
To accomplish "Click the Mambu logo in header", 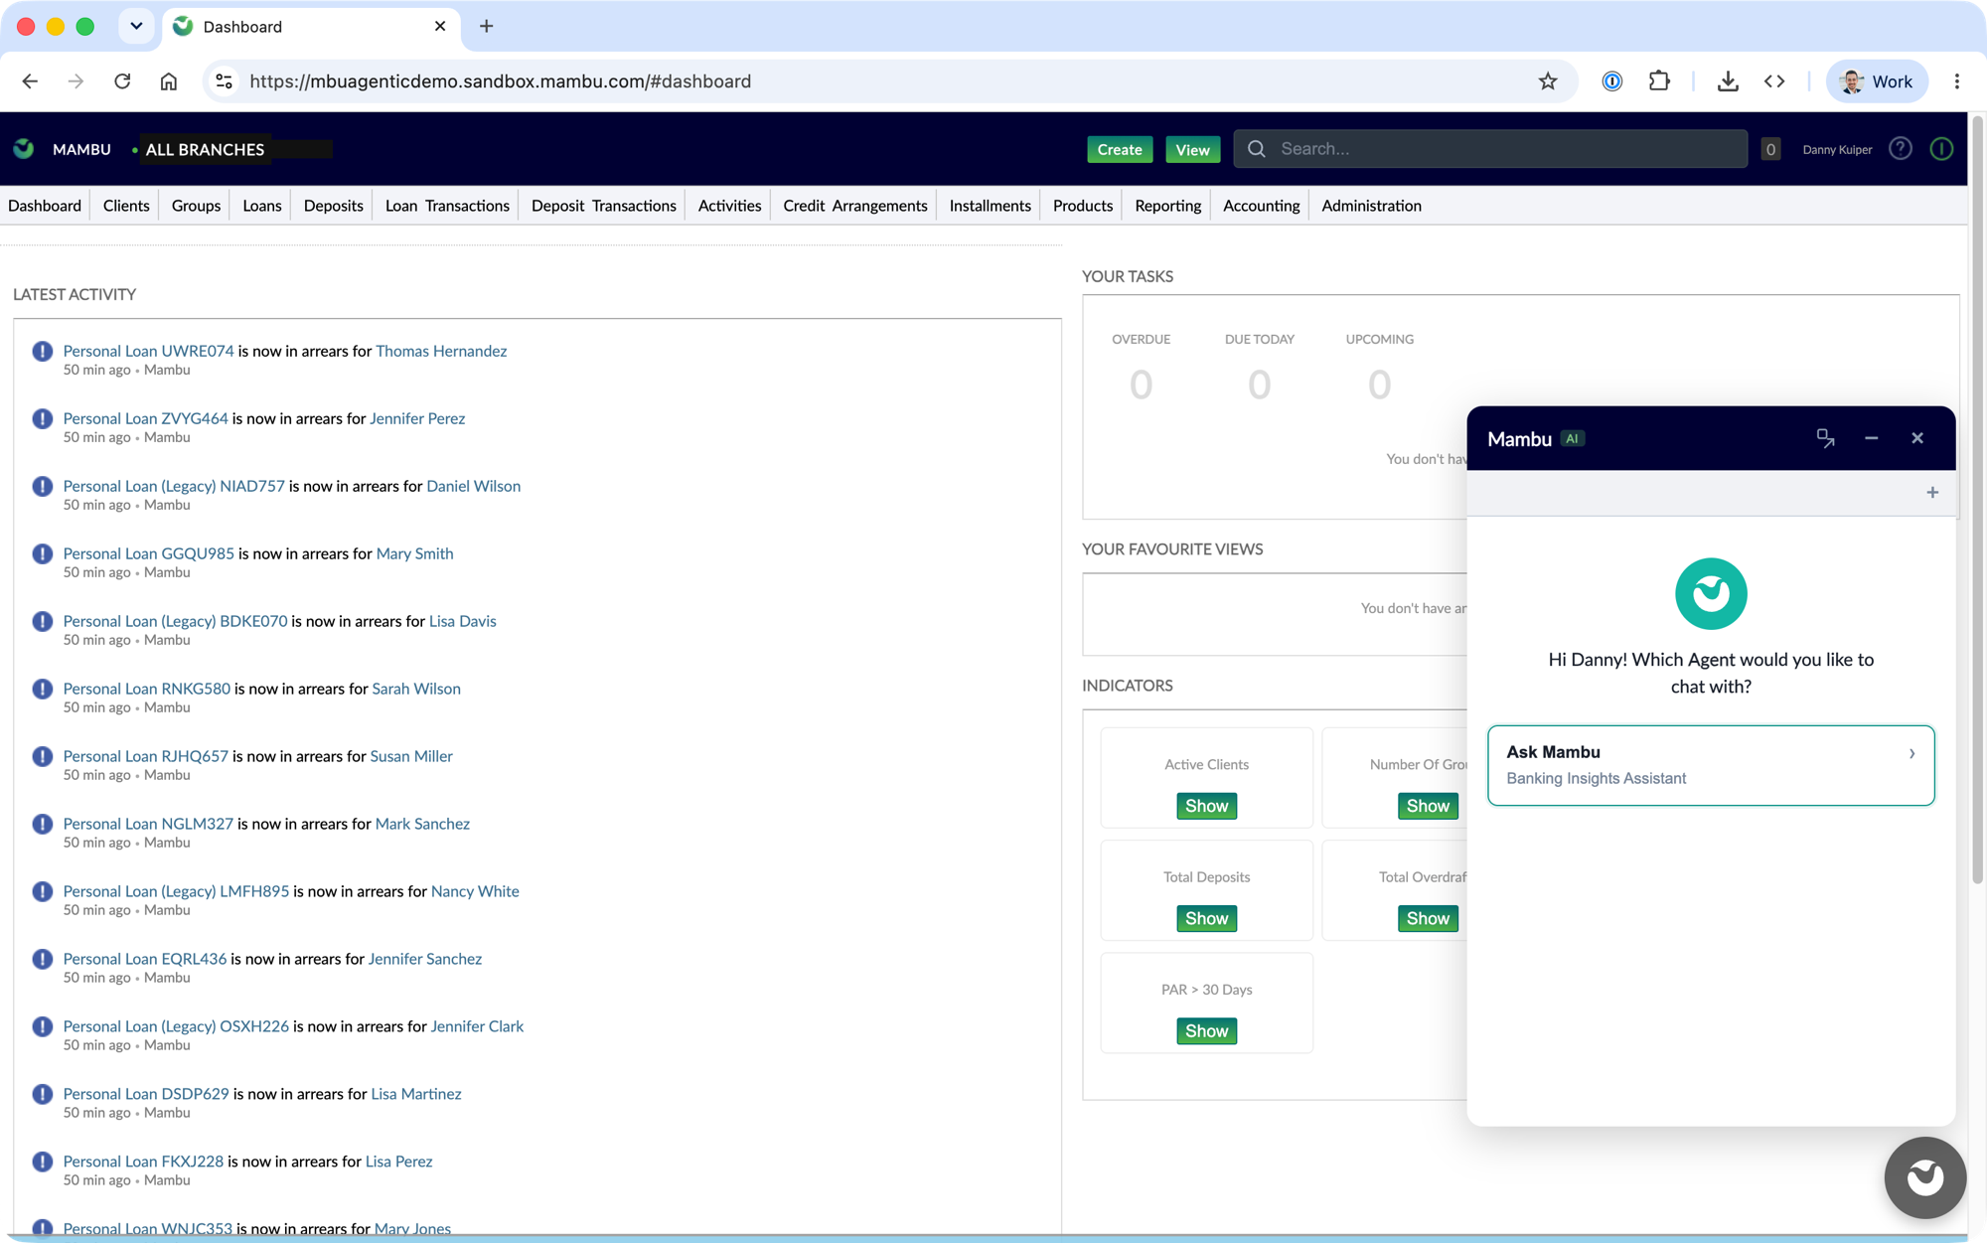I will pyautogui.click(x=24, y=149).
